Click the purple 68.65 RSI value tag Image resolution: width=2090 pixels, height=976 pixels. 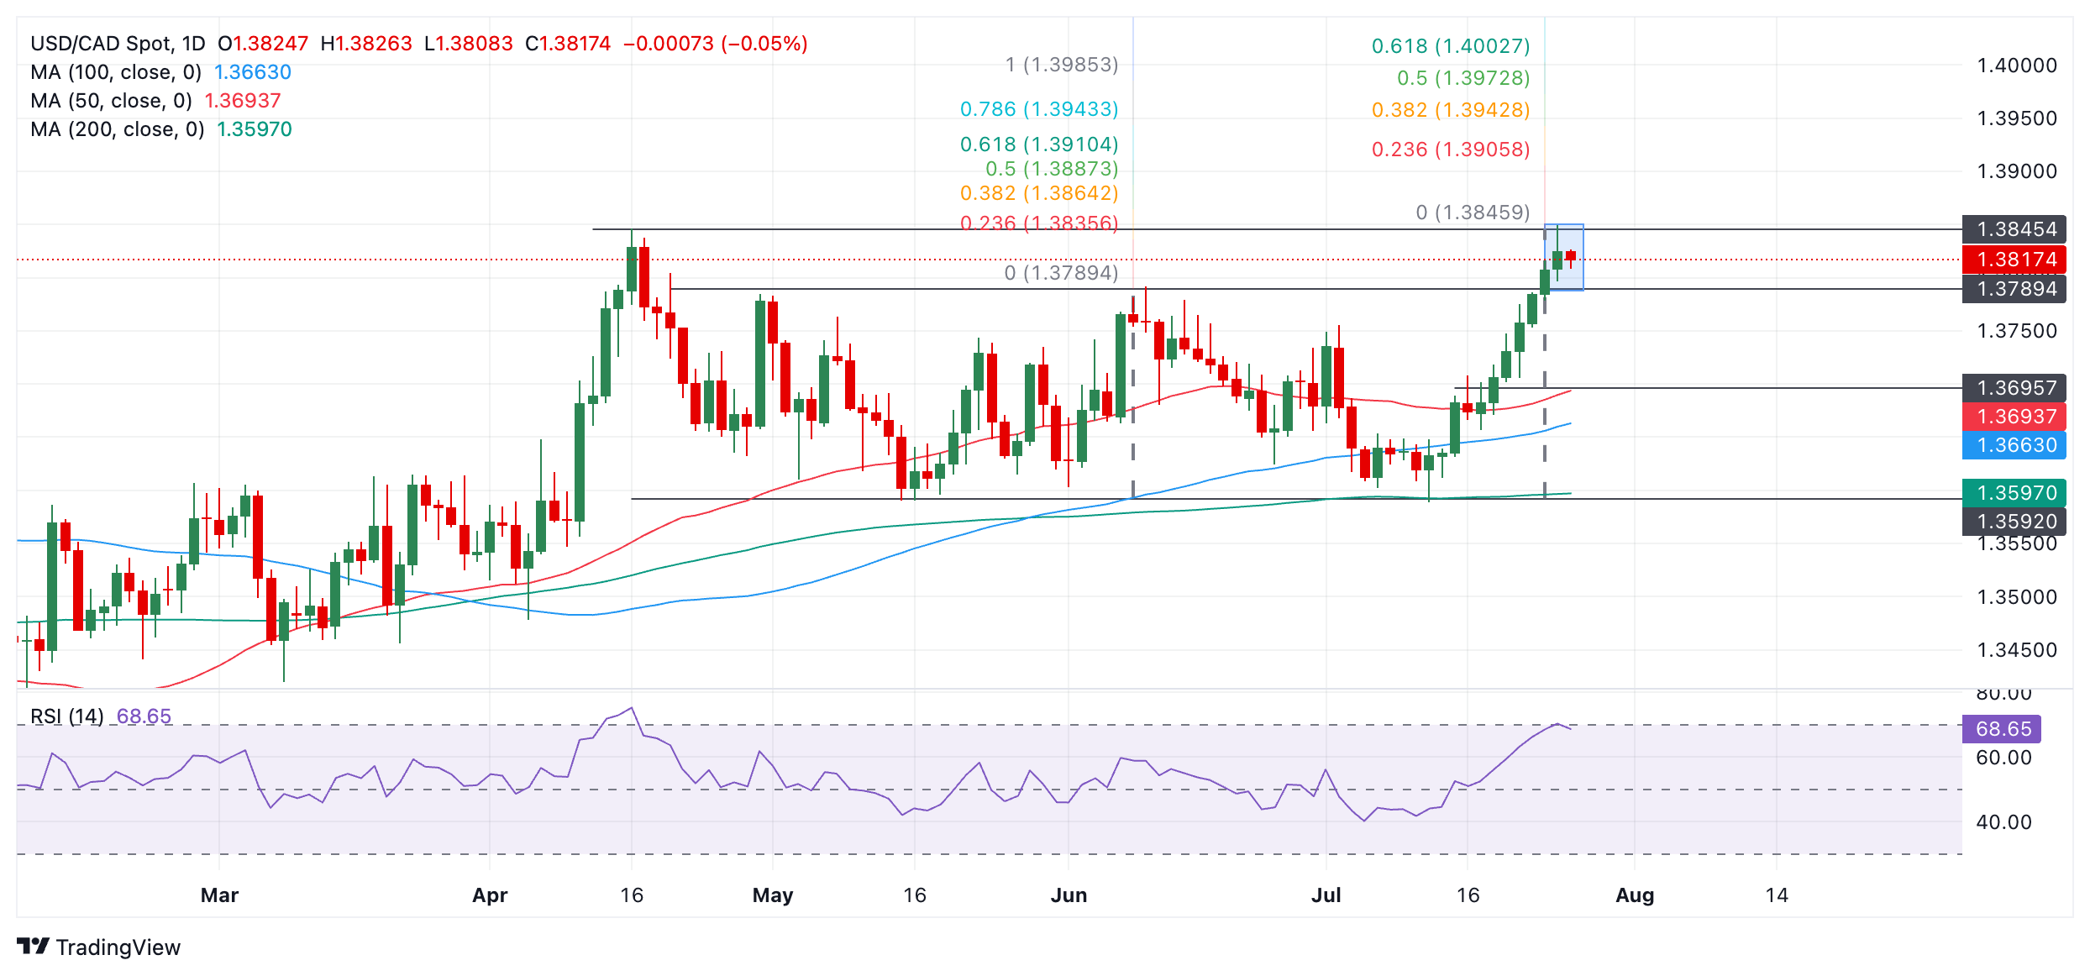(x=2001, y=729)
